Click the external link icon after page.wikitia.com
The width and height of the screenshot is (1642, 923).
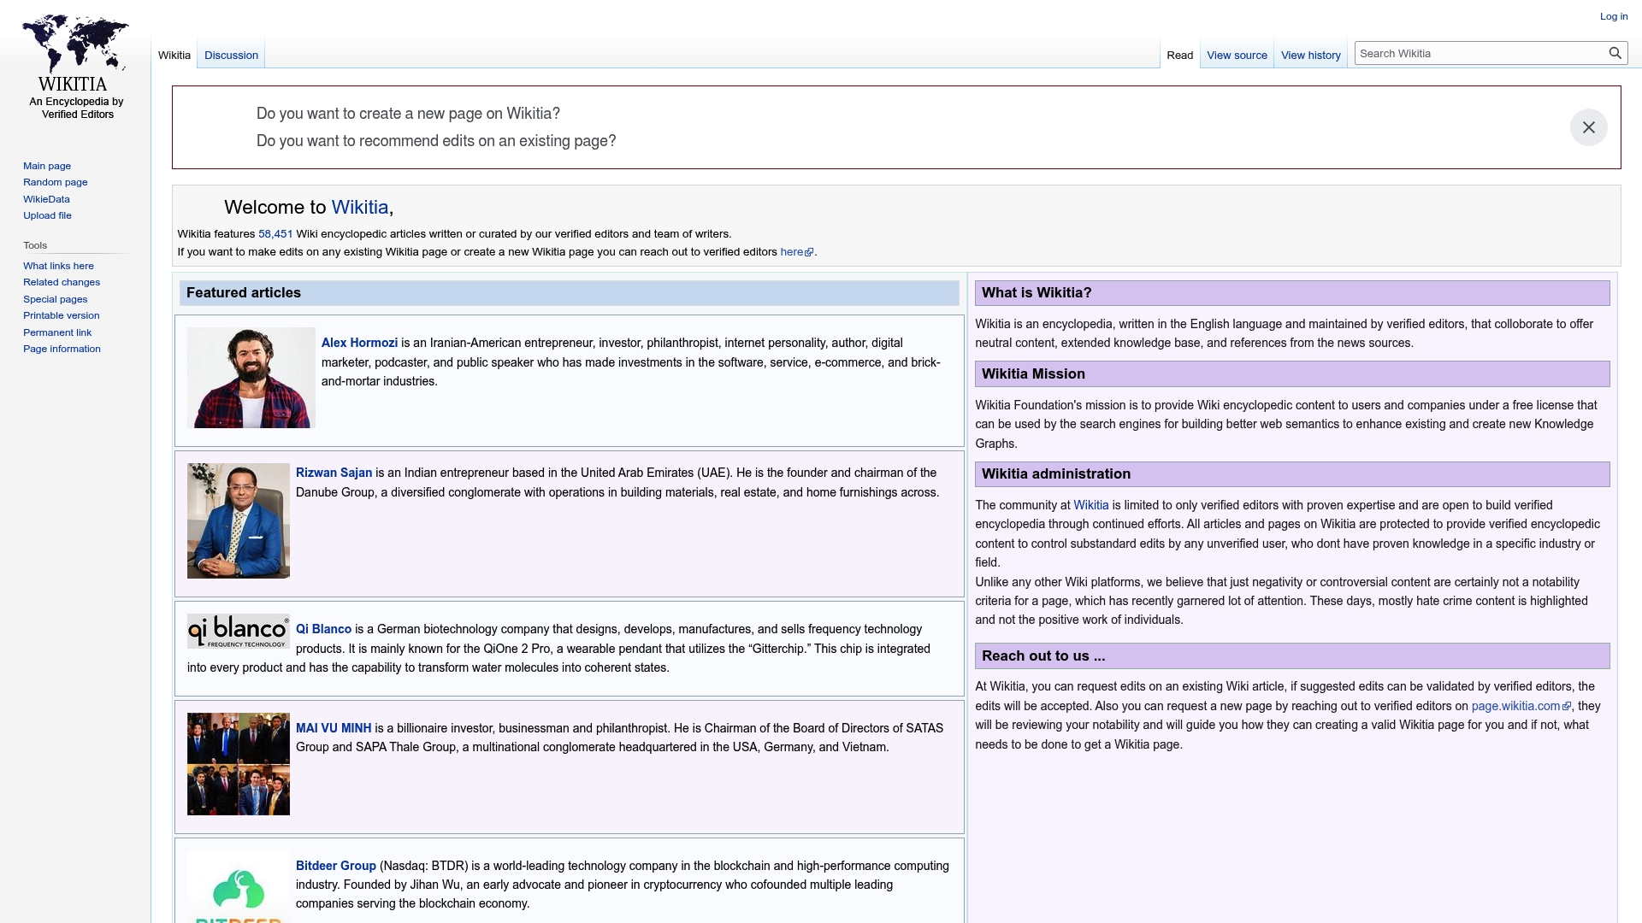coord(1567,706)
